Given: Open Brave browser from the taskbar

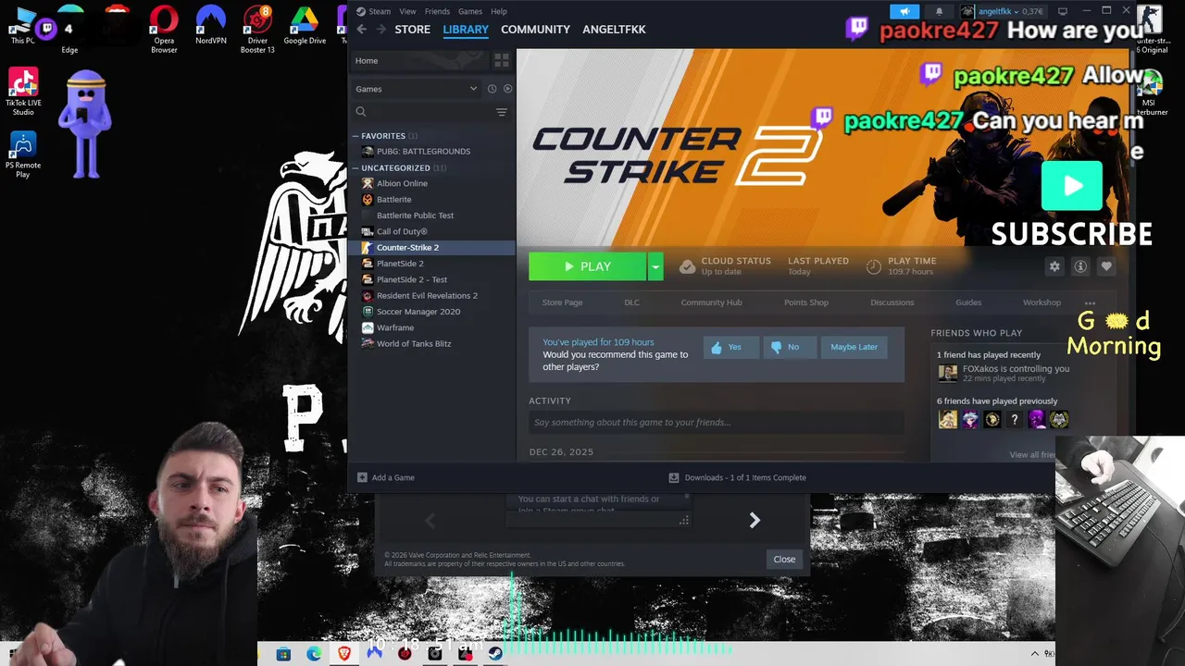Looking at the screenshot, I should (x=344, y=654).
